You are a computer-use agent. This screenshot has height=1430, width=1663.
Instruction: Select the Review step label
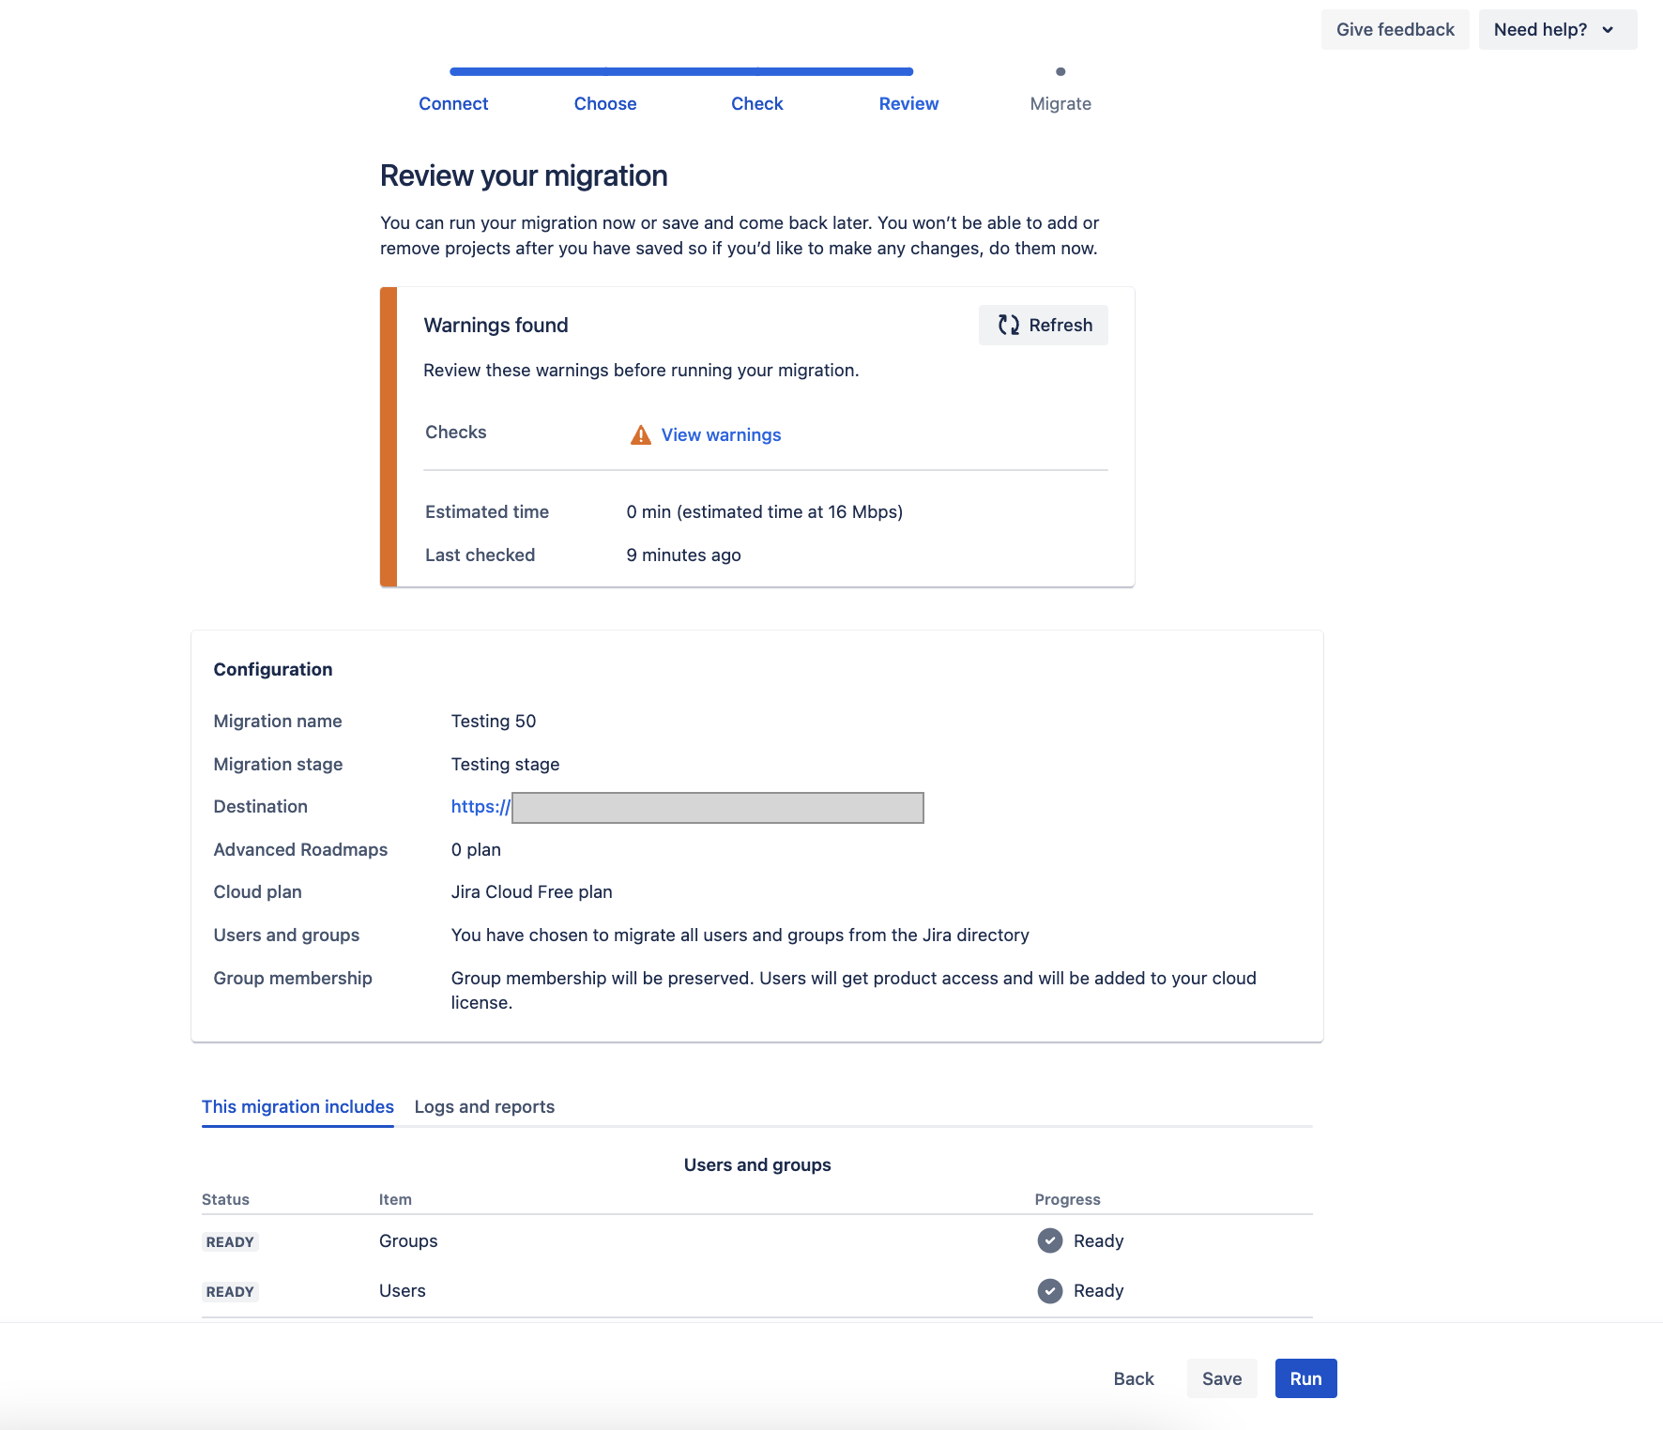click(x=908, y=104)
